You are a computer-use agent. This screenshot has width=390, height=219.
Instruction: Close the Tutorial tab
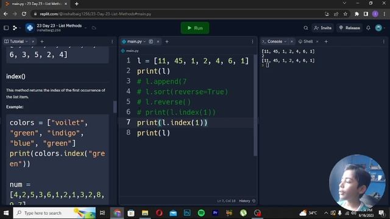[33, 41]
